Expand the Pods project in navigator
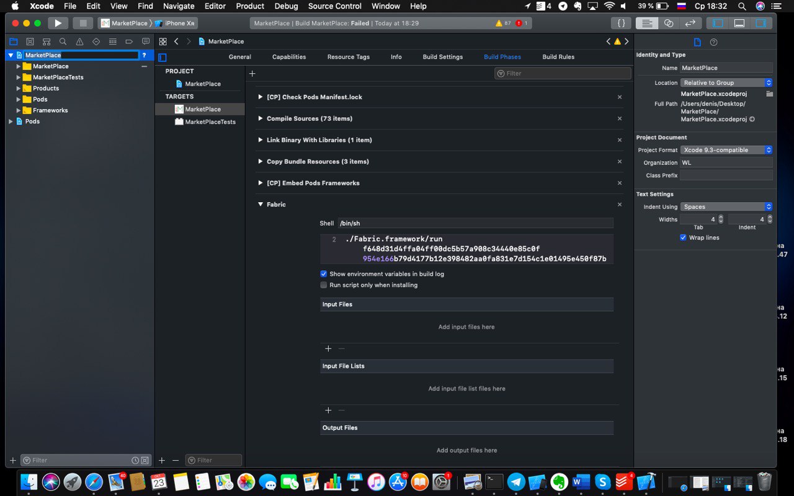The image size is (794, 496). pyautogui.click(x=11, y=122)
